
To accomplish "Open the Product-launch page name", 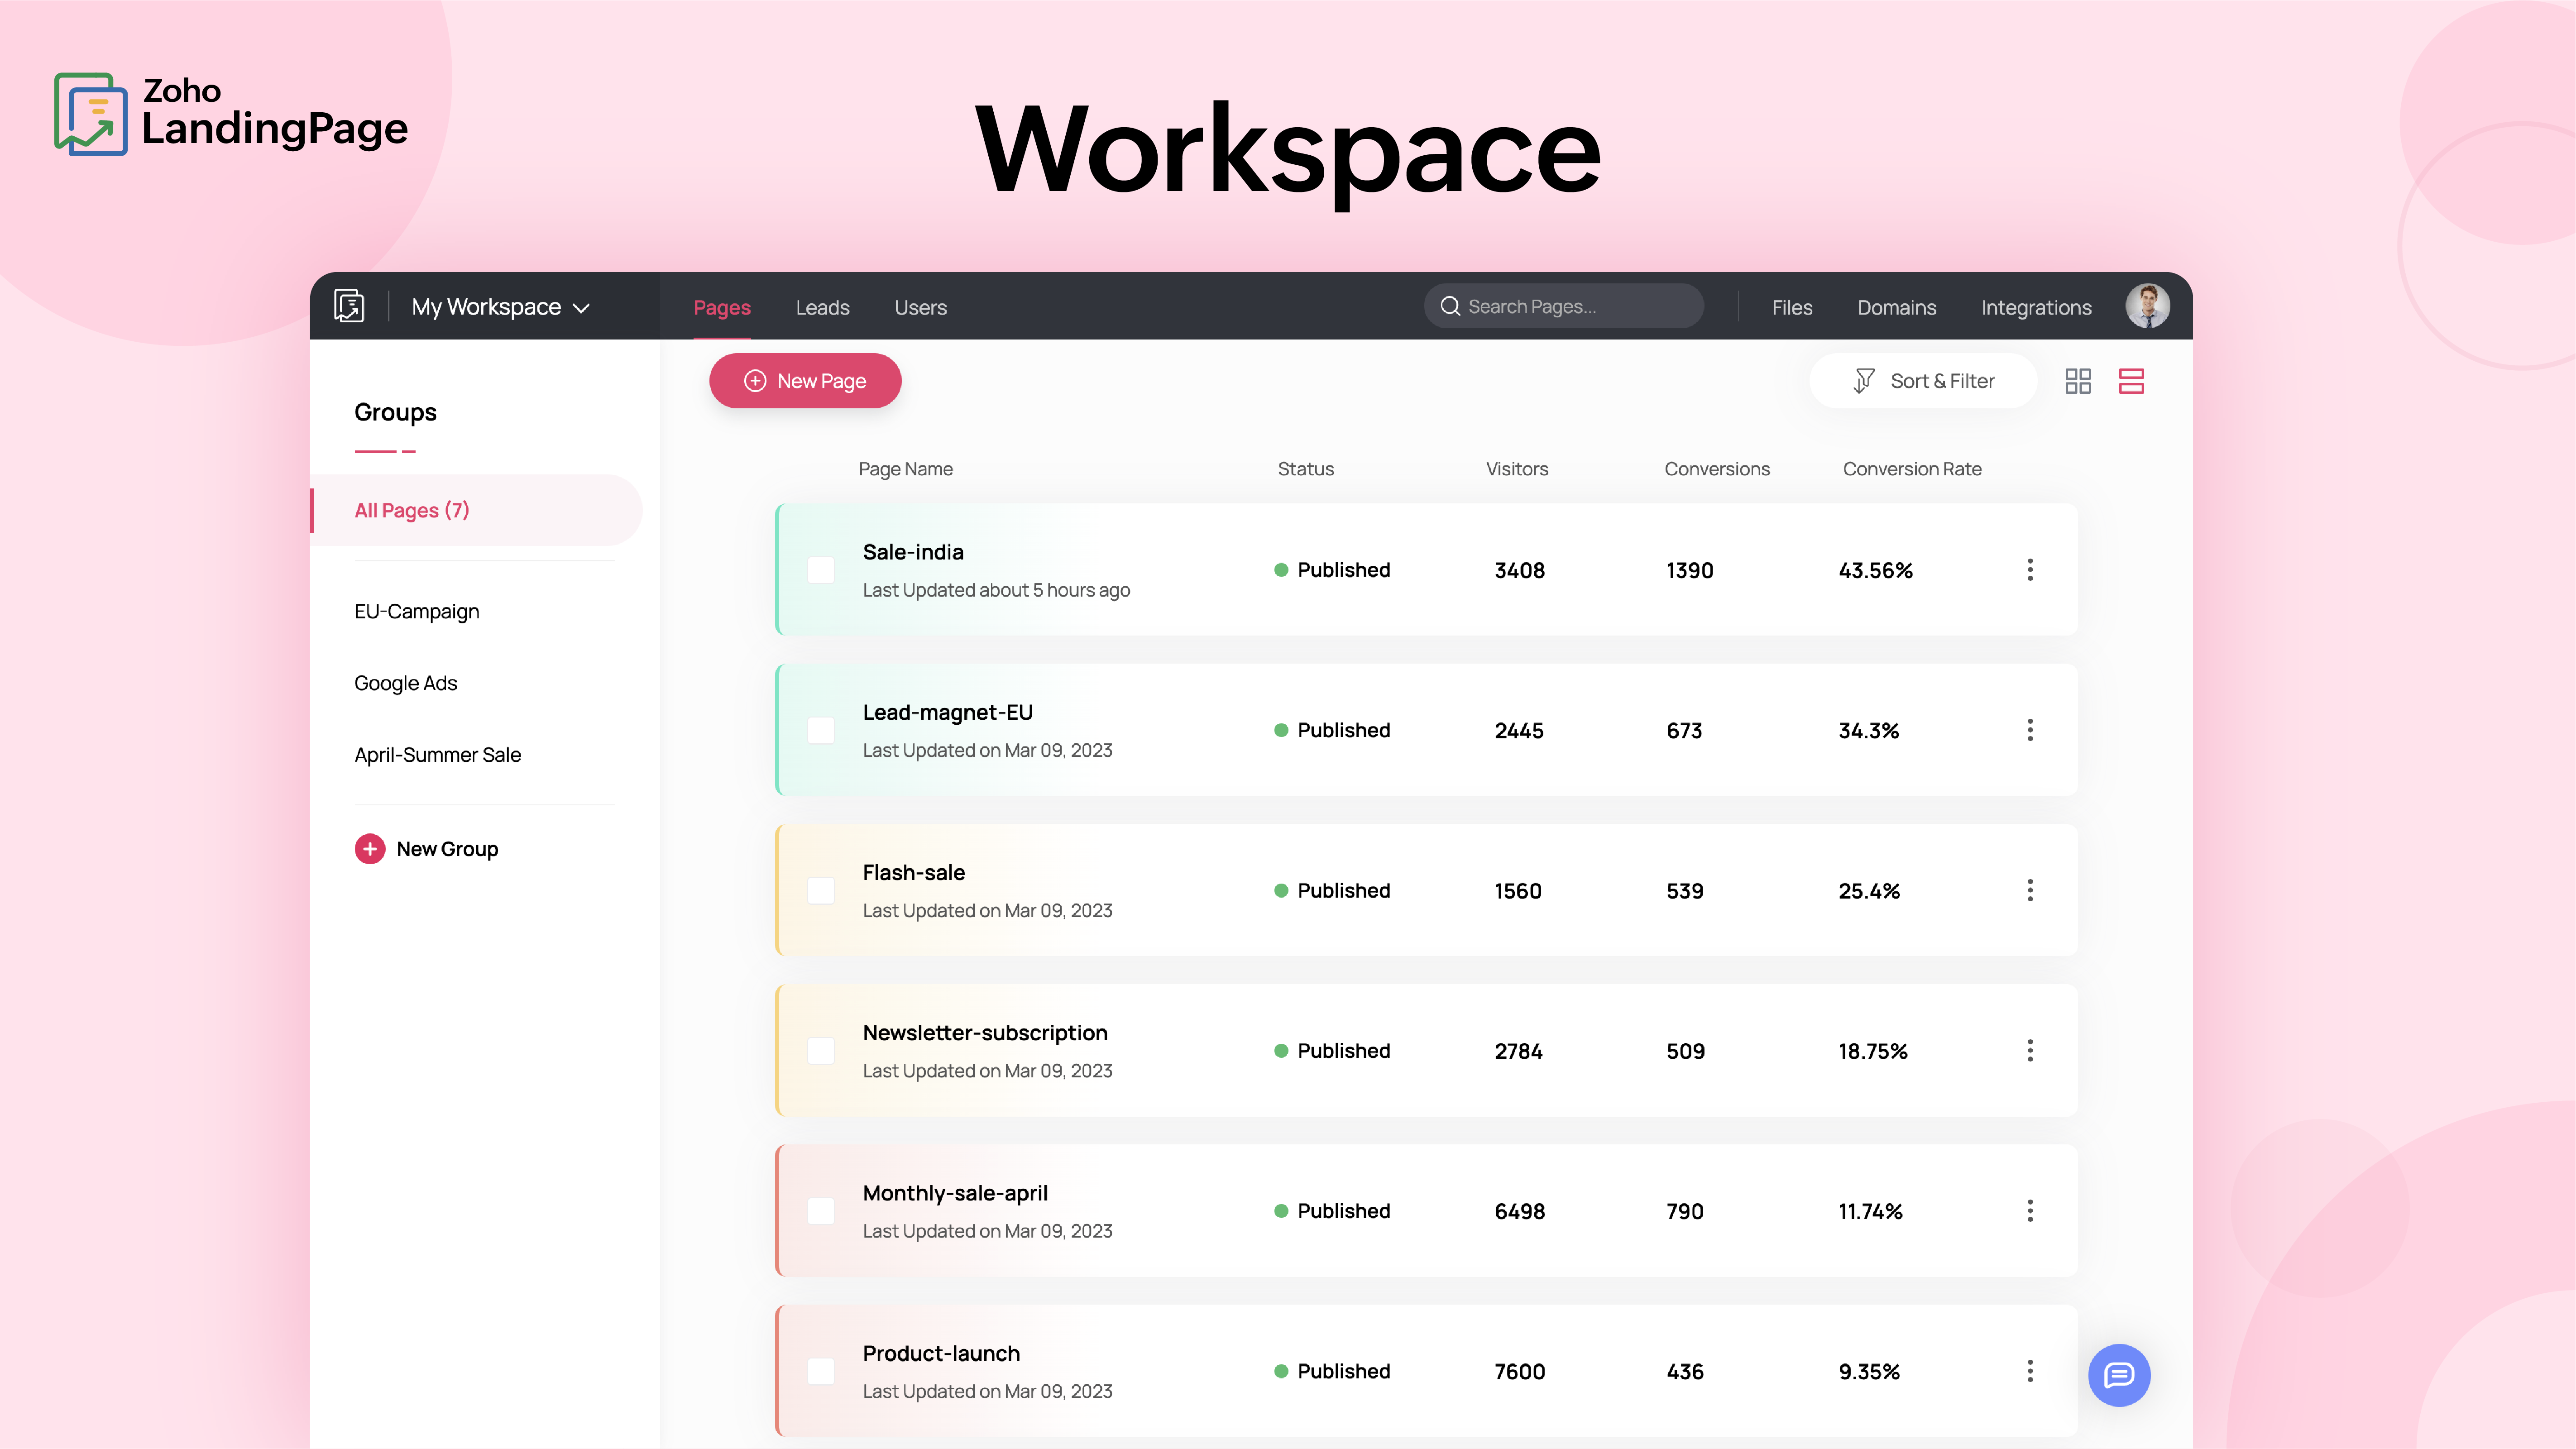I will [x=941, y=1353].
